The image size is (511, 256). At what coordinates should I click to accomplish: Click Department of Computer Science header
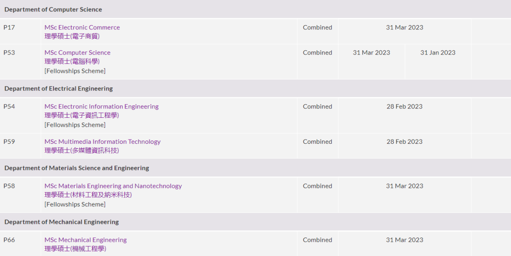tap(53, 9)
